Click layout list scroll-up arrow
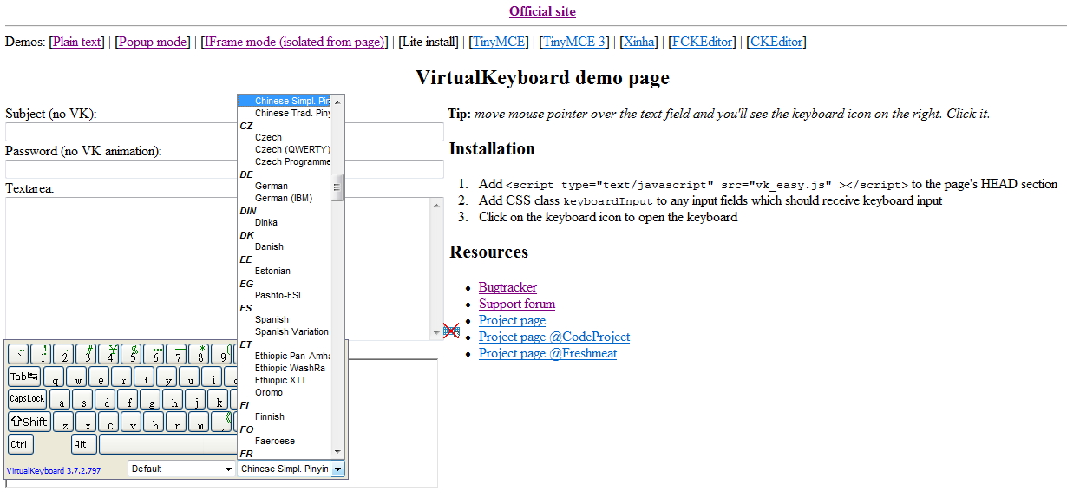 click(338, 102)
